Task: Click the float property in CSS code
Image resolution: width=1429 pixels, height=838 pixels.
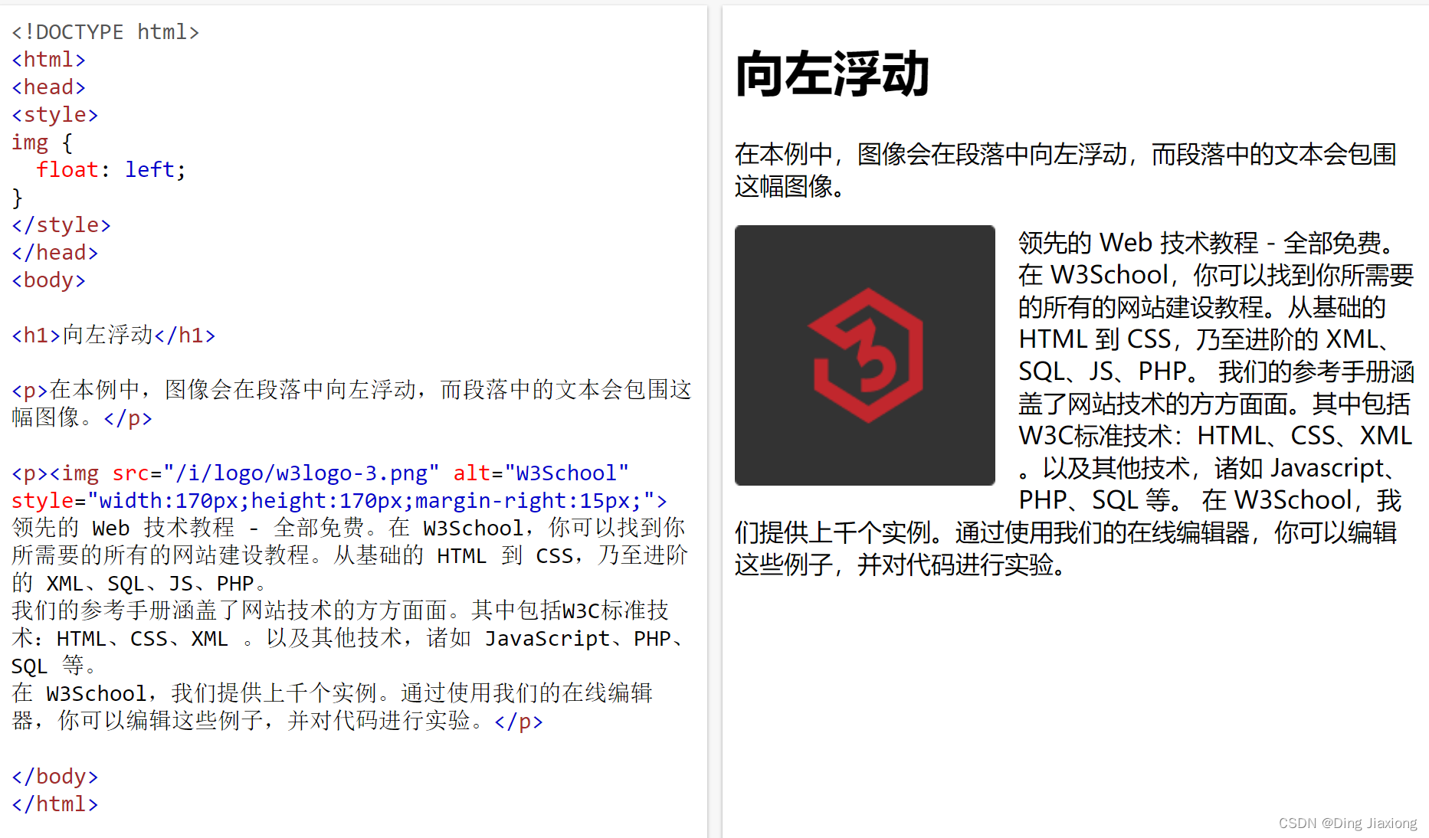Action: [x=67, y=169]
